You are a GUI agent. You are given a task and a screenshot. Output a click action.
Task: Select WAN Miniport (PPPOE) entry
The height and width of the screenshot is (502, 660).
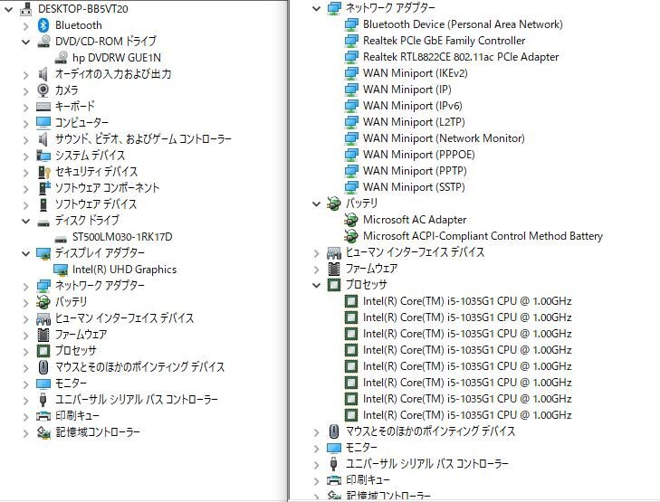pyautogui.click(x=419, y=155)
